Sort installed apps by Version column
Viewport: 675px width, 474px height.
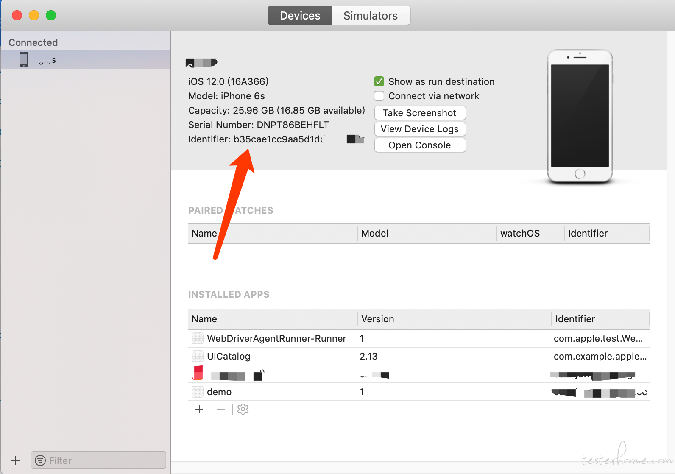pos(454,319)
